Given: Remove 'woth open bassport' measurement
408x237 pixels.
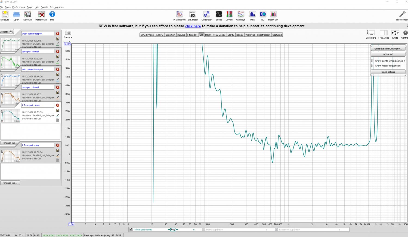Looking at the screenshot, I should pyautogui.click(x=58, y=34).
